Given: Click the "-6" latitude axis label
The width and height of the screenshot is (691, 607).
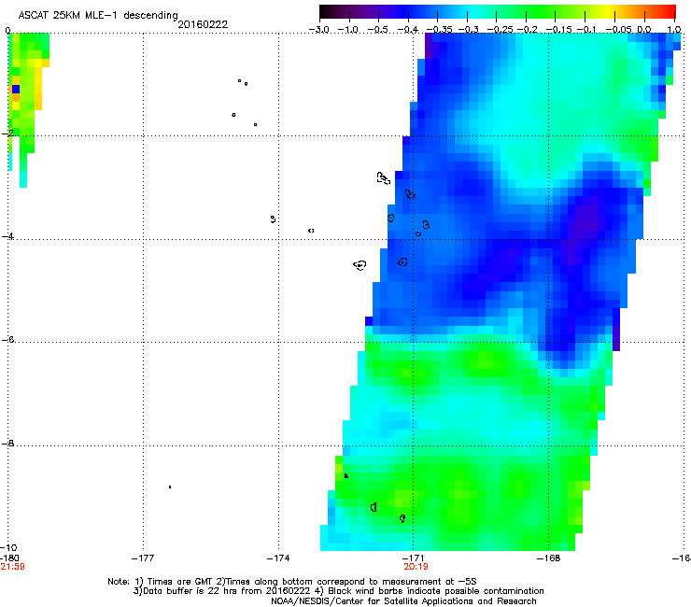Looking at the screenshot, I should (7, 339).
